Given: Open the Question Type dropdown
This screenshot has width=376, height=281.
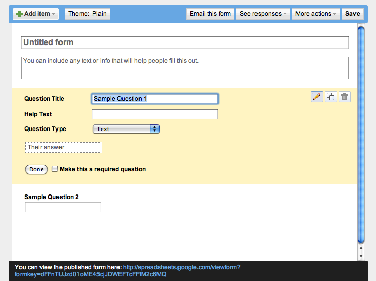Looking at the screenshot, I should [x=126, y=129].
